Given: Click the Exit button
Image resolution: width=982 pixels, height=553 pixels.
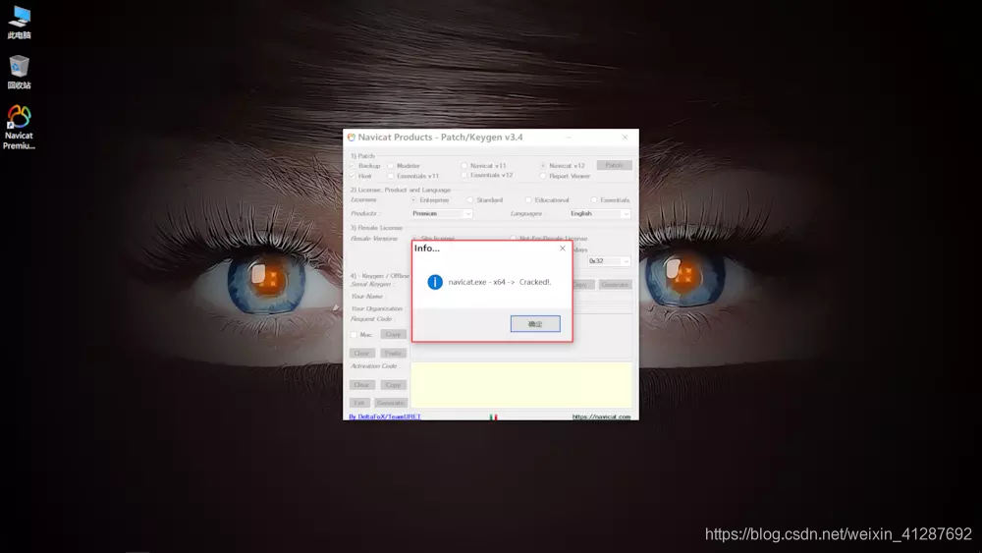Looking at the screenshot, I should 359,403.
